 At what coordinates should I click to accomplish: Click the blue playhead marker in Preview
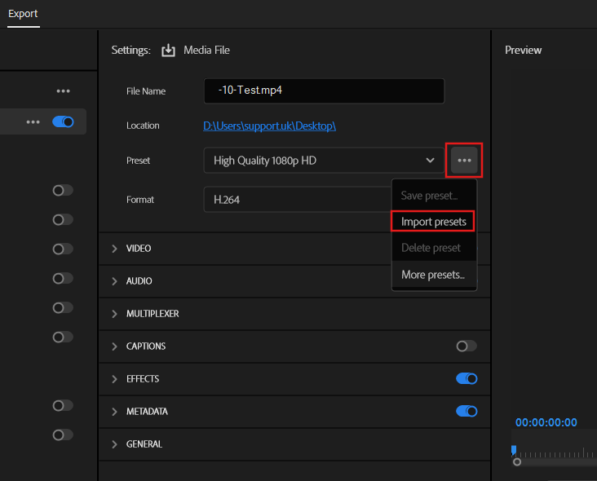pos(514,449)
